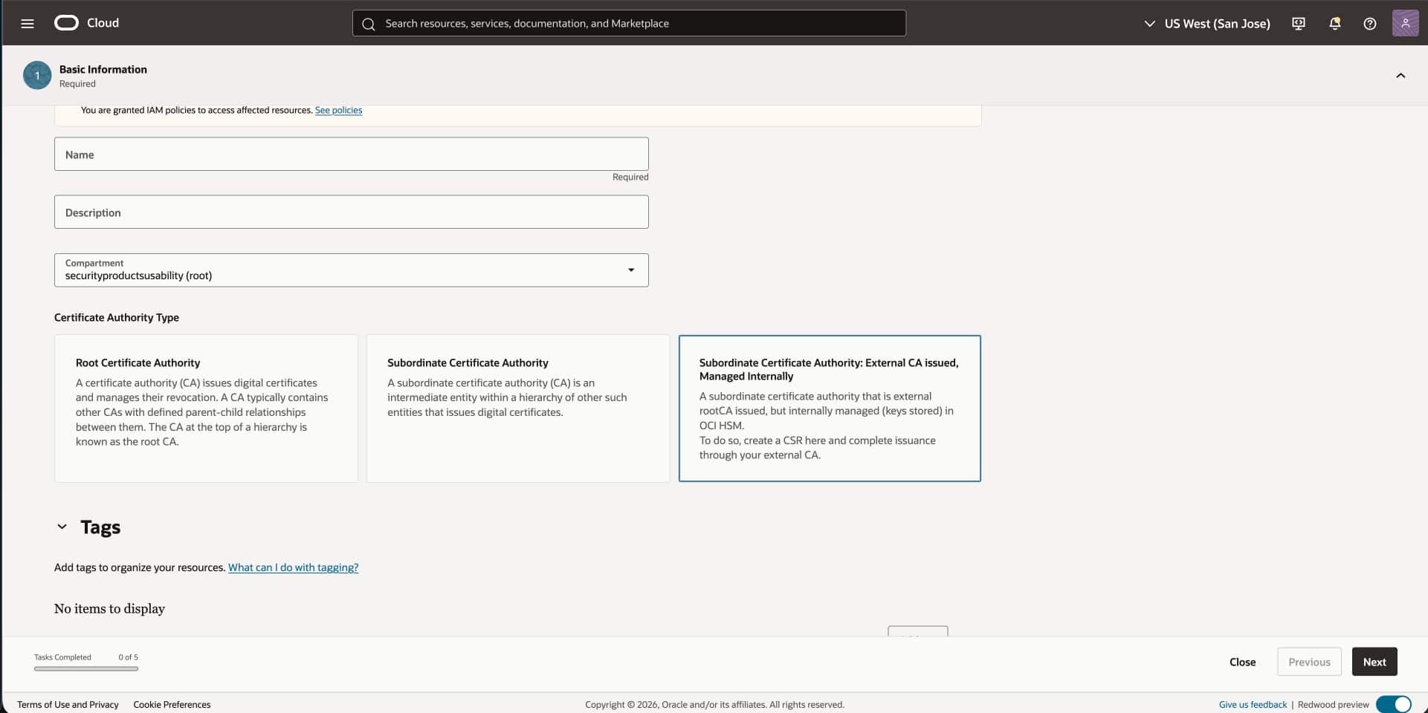Open the Help question mark icon
Viewport: 1428px width, 713px height.
pyautogui.click(x=1370, y=23)
